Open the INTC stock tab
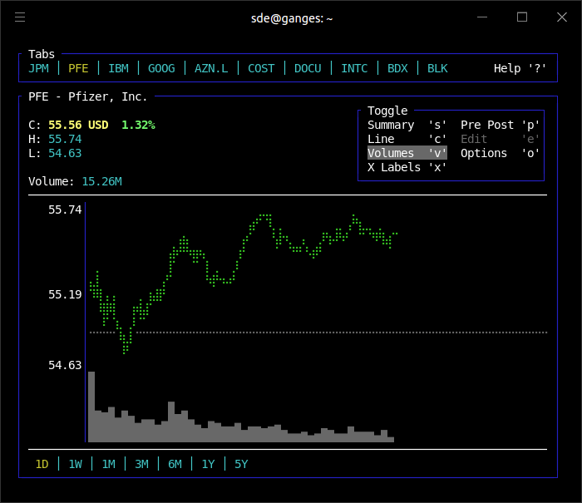The width and height of the screenshot is (582, 503). (354, 69)
